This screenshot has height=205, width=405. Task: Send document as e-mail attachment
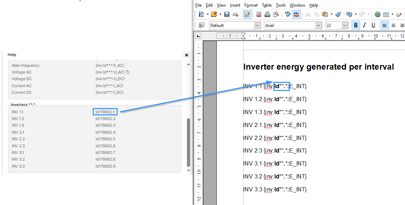pyautogui.click(x=235, y=14)
